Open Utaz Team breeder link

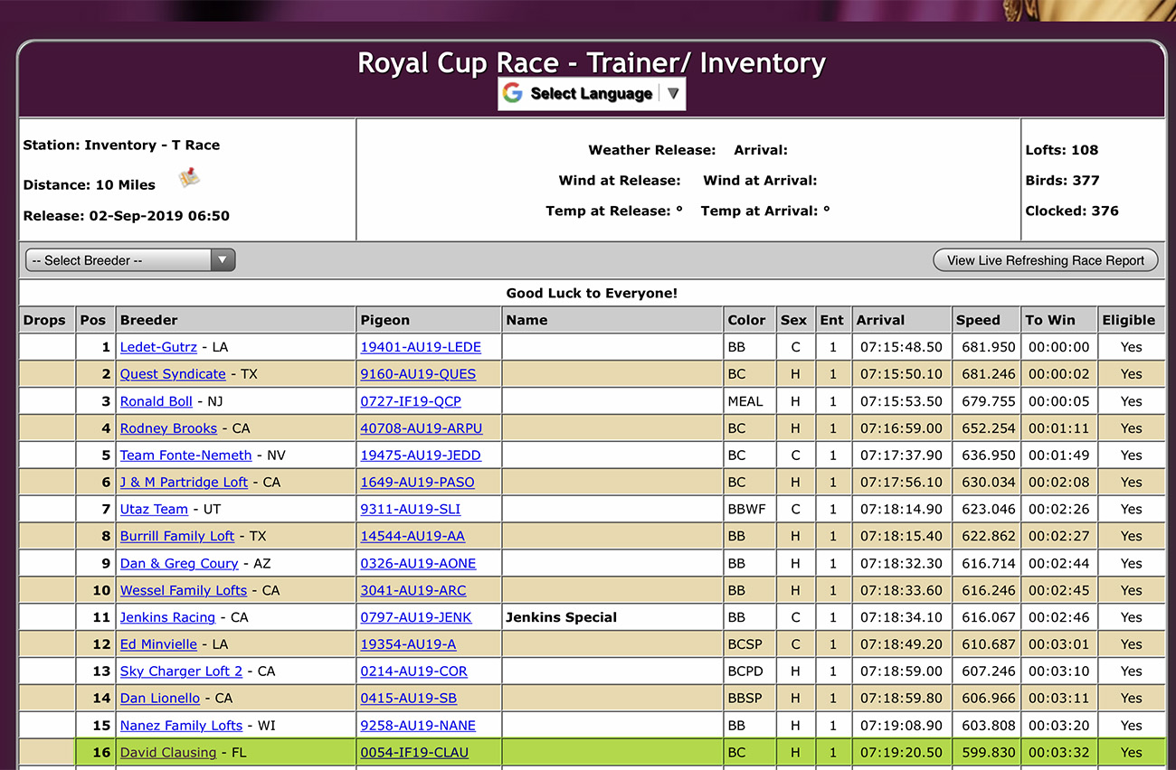point(154,510)
